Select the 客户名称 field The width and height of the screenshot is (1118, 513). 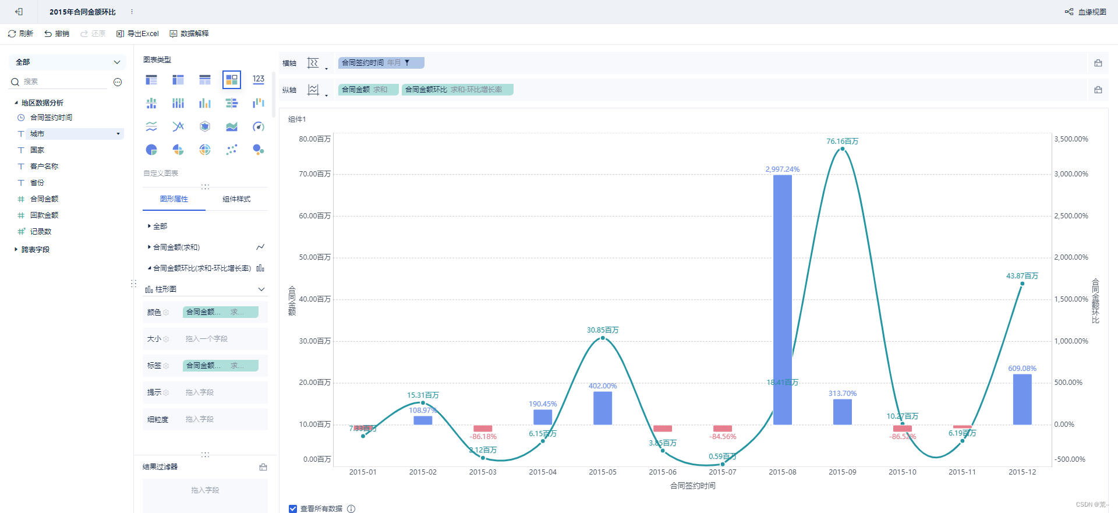click(x=44, y=167)
